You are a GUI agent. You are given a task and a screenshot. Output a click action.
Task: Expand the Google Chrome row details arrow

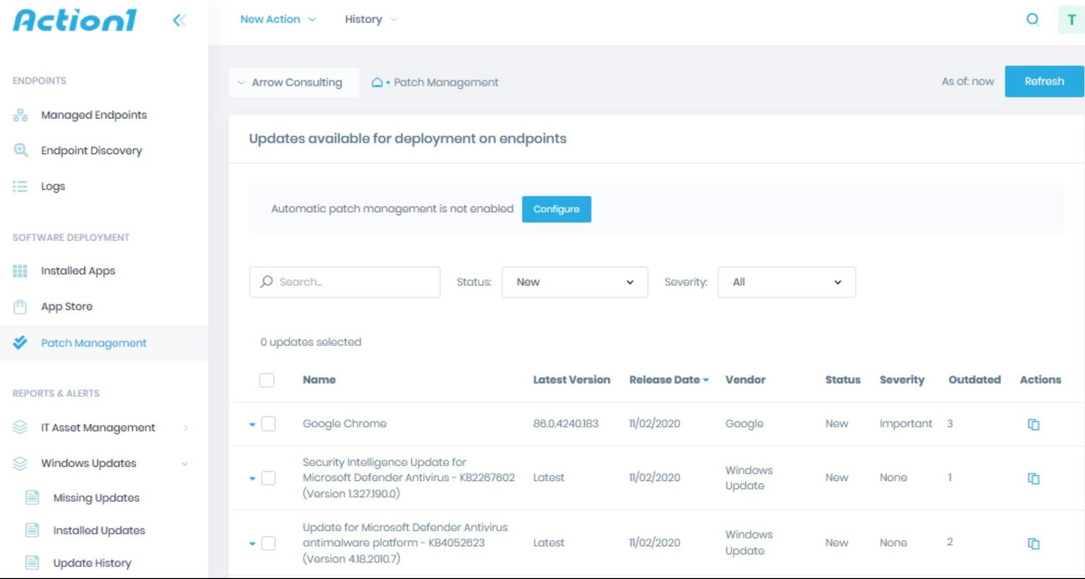252,424
